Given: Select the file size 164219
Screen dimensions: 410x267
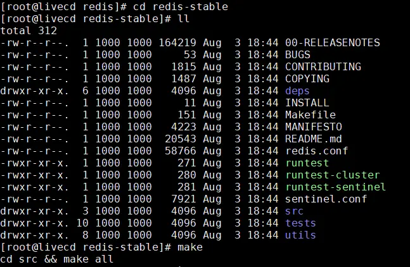Looking at the screenshot, I should click(177, 42).
